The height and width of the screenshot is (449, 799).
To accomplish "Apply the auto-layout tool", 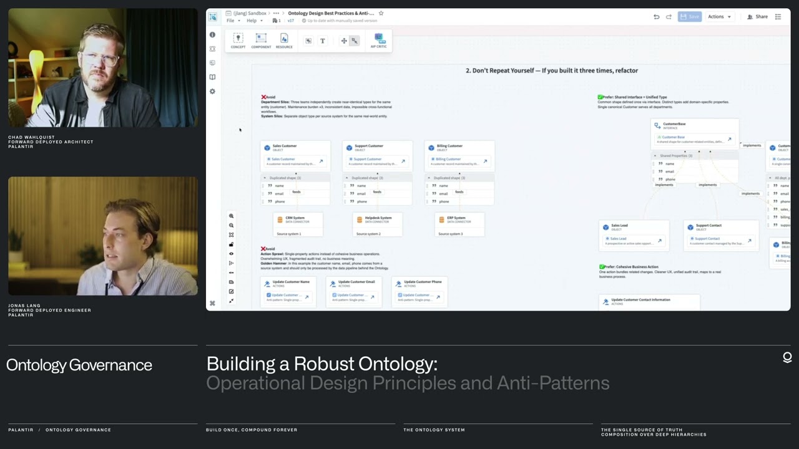I will point(232,263).
